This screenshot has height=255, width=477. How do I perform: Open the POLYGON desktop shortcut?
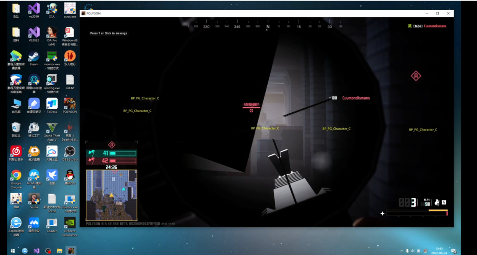click(70, 105)
